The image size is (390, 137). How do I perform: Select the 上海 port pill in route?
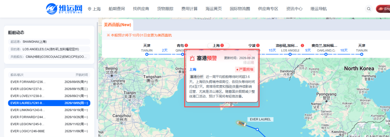tap(218, 46)
